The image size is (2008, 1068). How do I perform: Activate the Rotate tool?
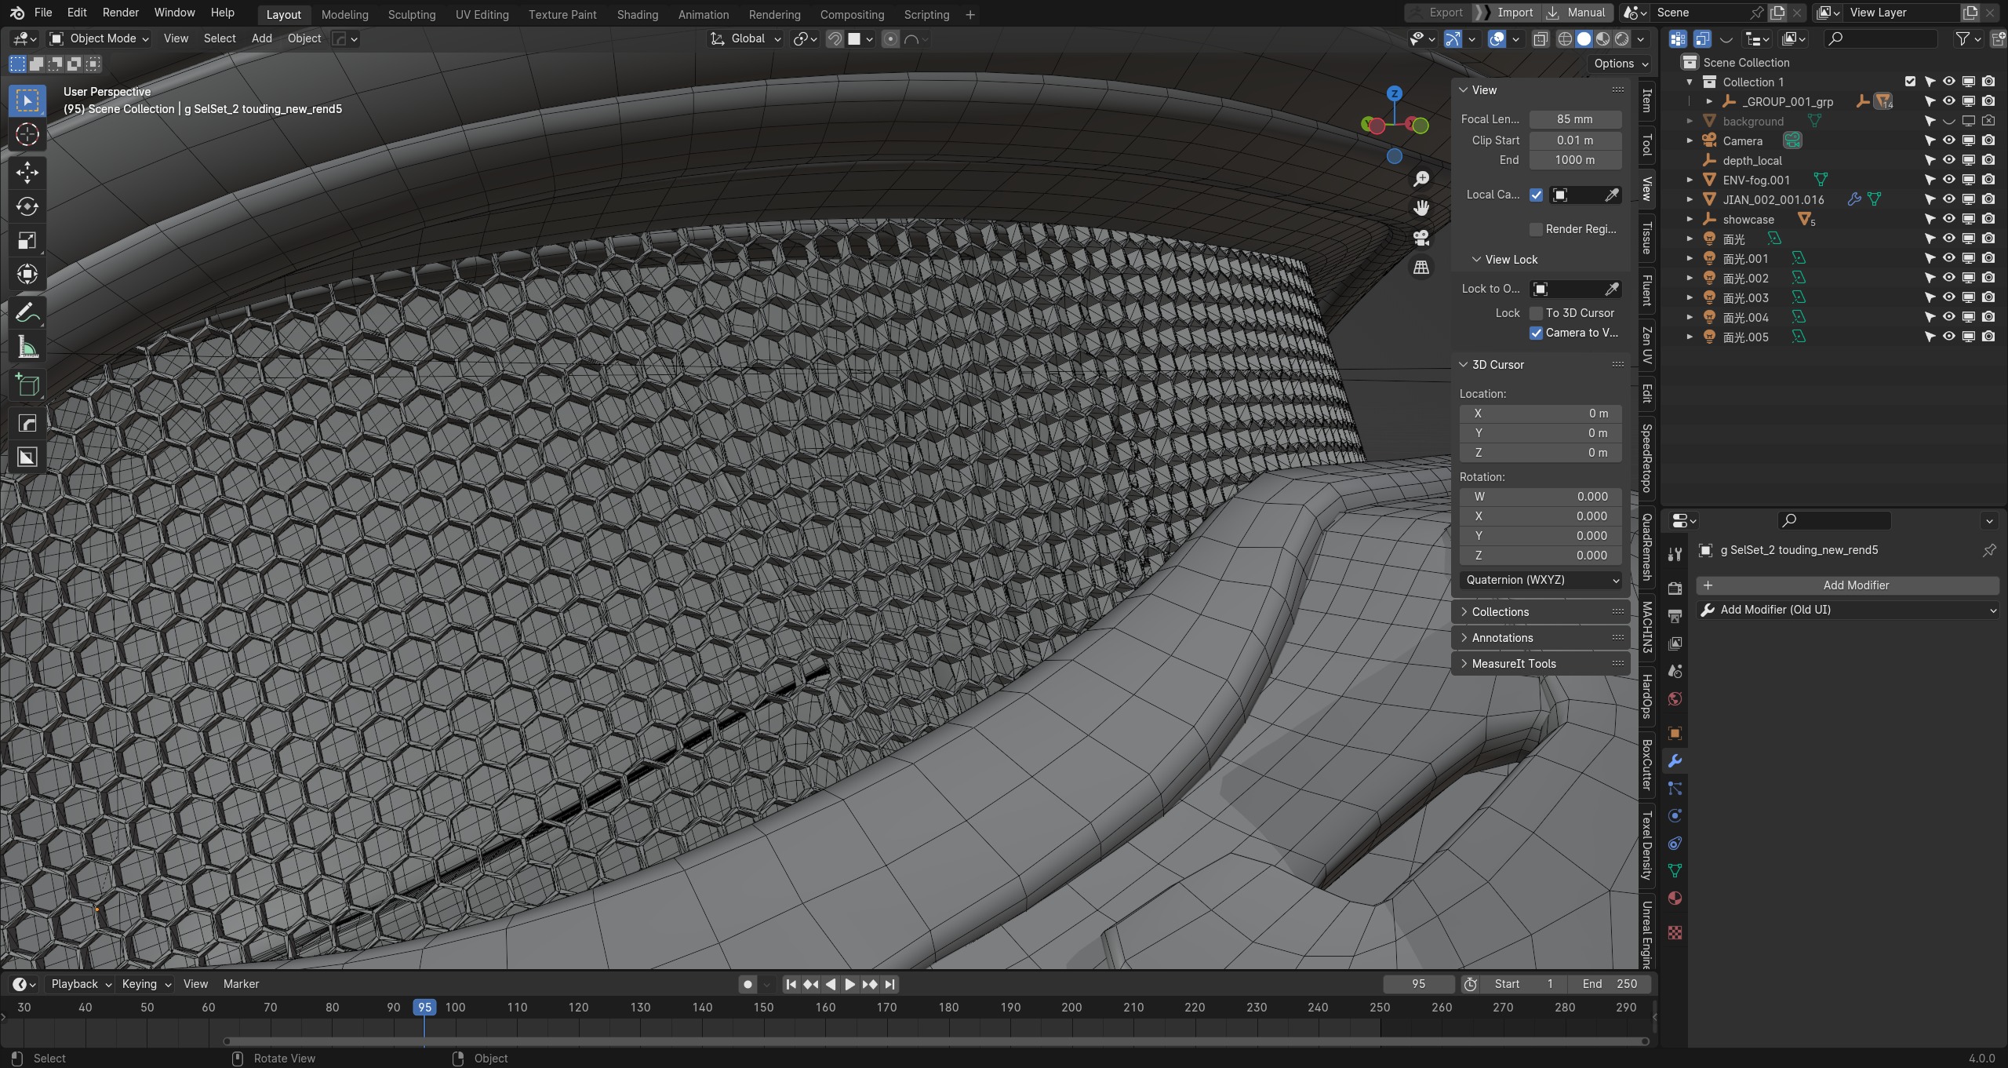(27, 206)
